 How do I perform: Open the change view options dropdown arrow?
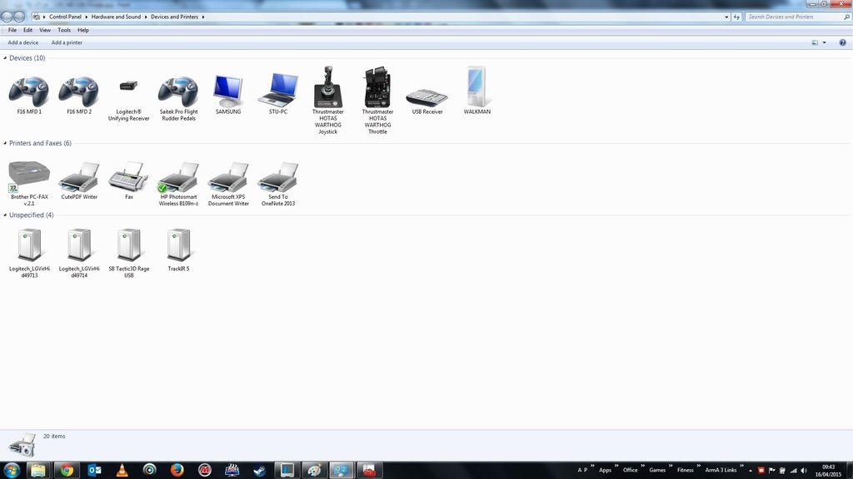tap(824, 42)
